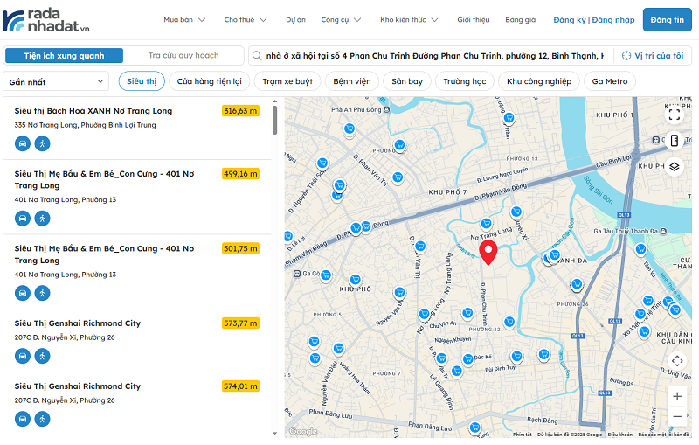Toggle the Trường học filter chip
699x445 pixels.
(464, 81)
